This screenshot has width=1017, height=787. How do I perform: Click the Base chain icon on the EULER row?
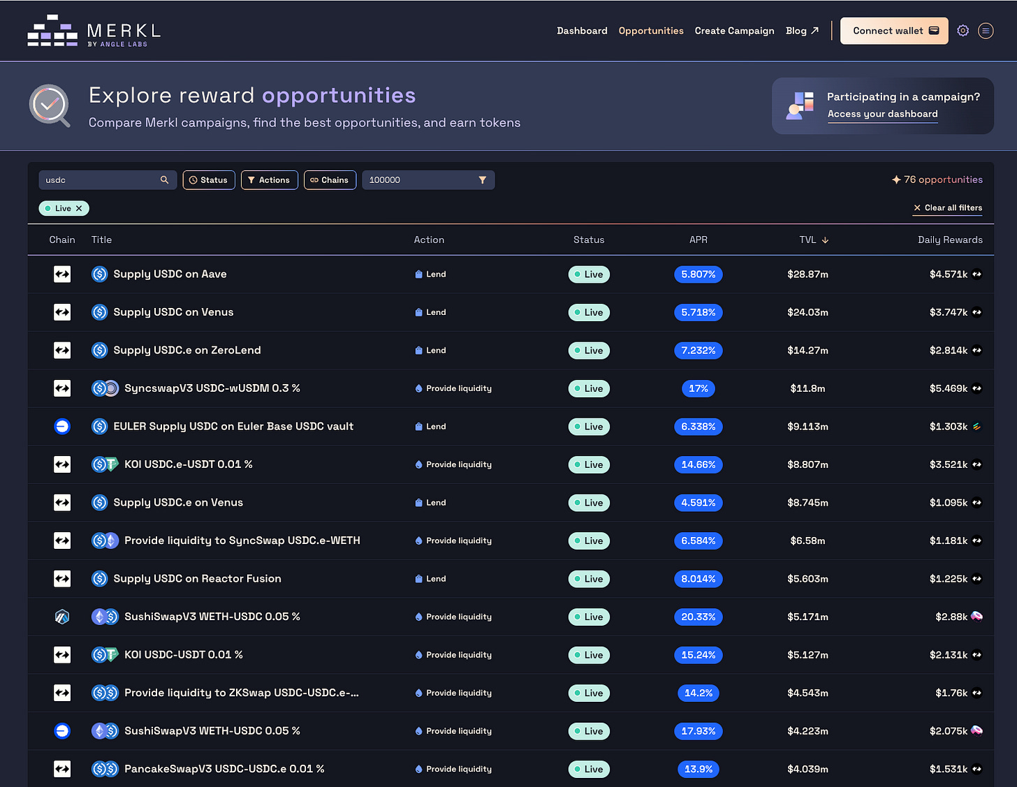tap(61, 426)
